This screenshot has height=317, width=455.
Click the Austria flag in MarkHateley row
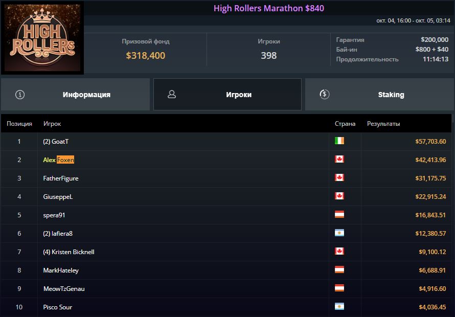click(339, 269)
